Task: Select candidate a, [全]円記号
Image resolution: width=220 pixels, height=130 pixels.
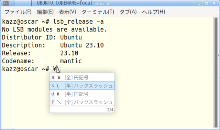Action: pyautogui.click(x=82, y=77)
